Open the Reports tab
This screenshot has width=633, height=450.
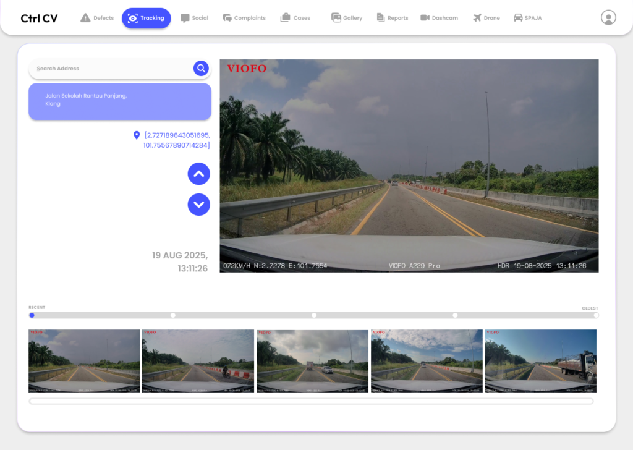coord(392,18)
